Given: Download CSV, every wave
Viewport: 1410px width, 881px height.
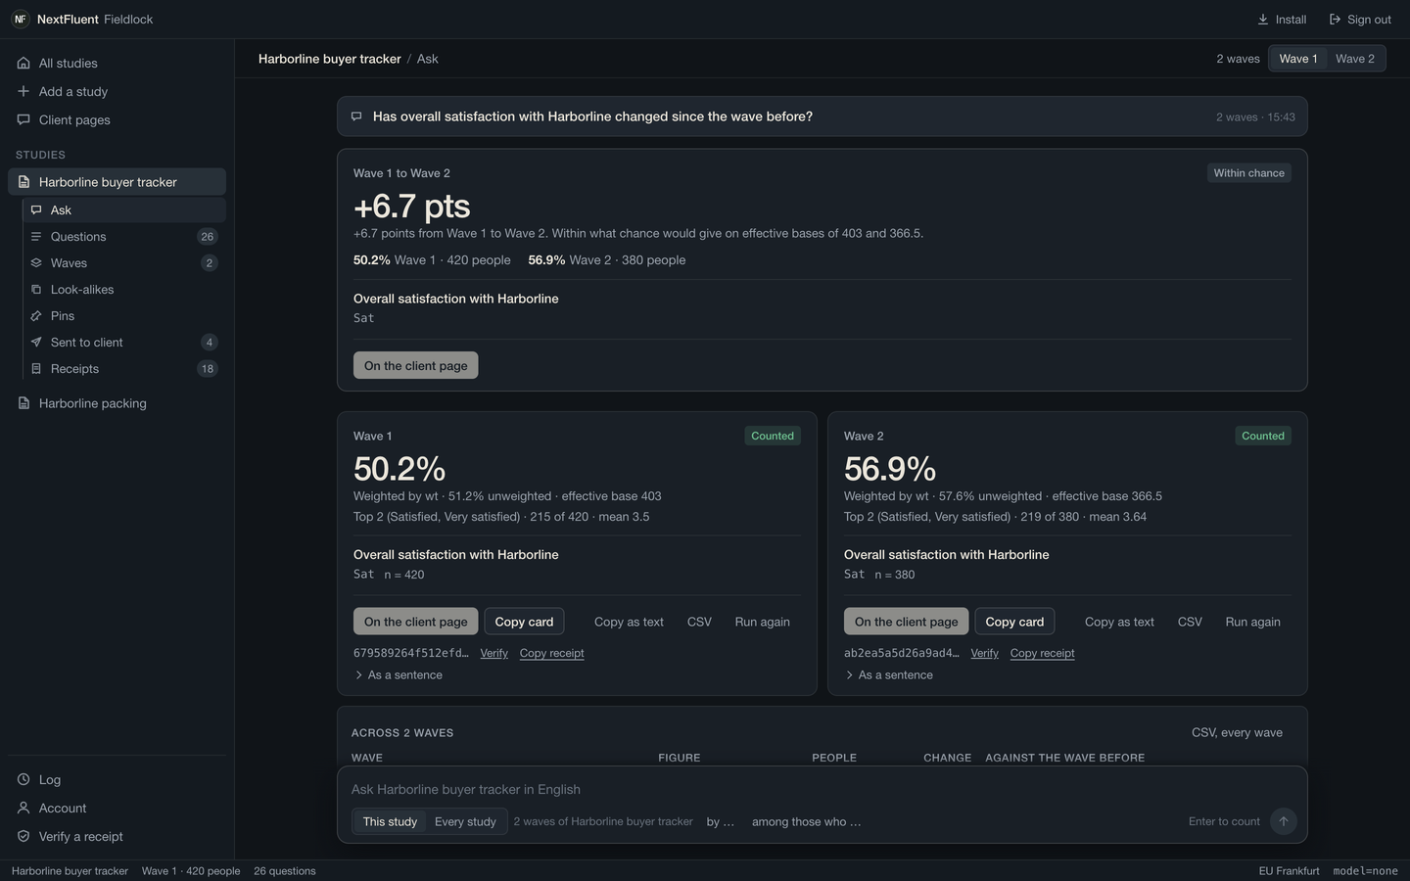Looking at the screenshot, I should click(x=1237, y=732).
